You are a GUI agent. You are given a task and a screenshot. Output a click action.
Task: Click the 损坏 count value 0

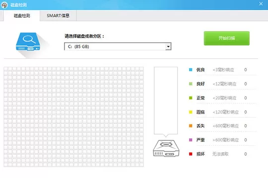click(x=246, y=154)
